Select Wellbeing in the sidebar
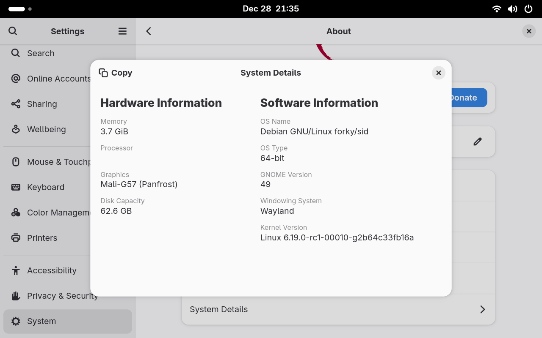 (x=46, y=129)
